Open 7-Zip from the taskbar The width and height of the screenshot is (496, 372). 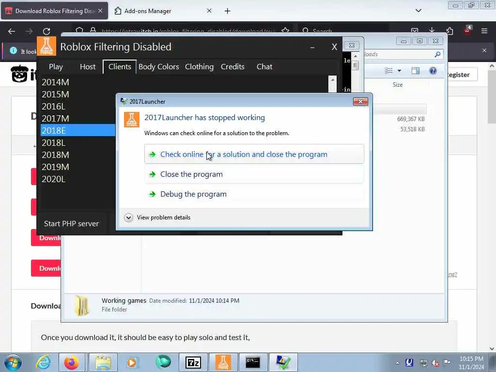[x=193, y=362]
